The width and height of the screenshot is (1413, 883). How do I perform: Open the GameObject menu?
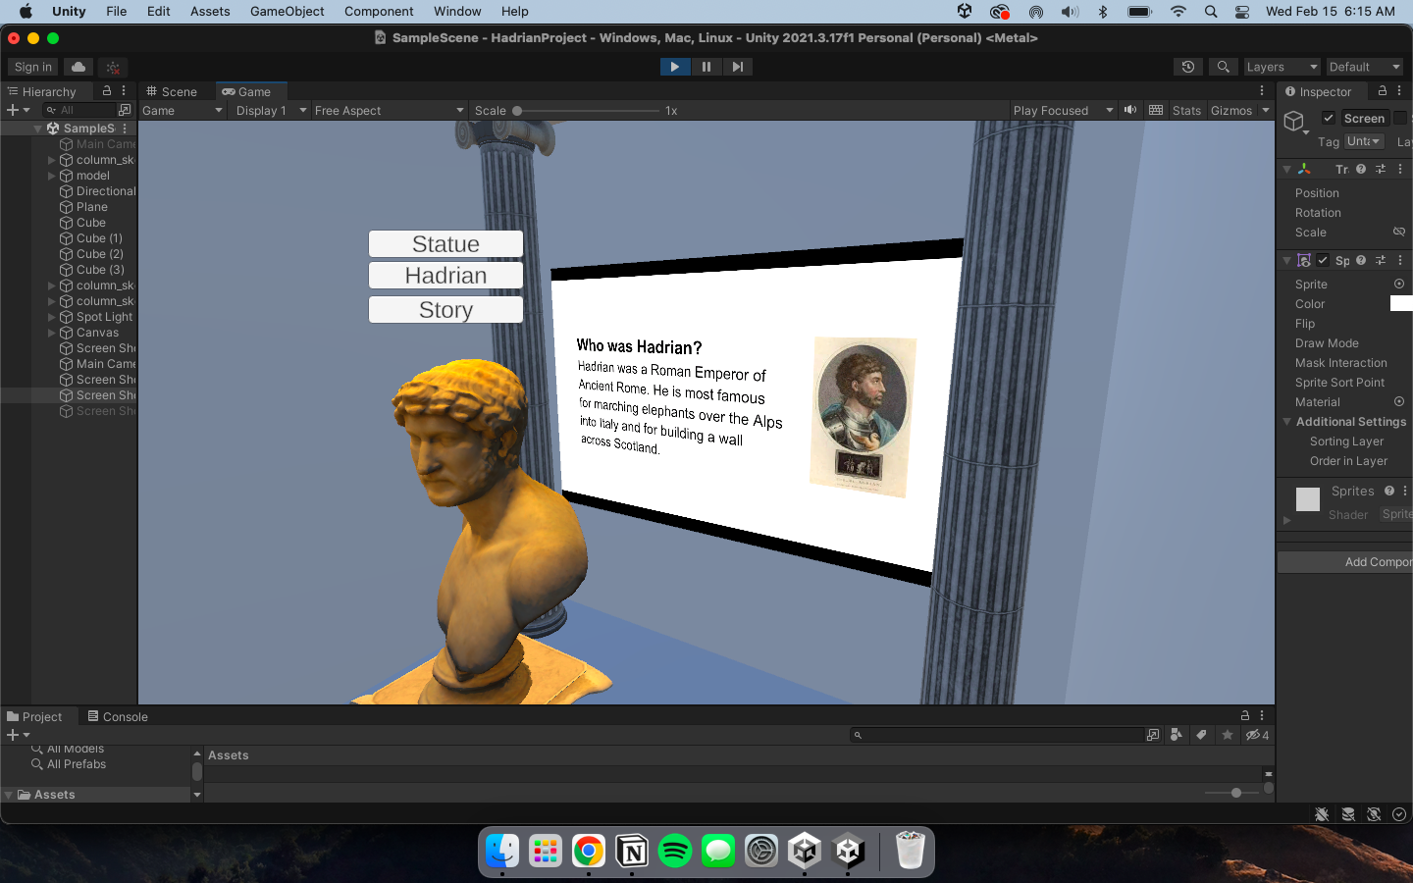(x=287, y=11)
